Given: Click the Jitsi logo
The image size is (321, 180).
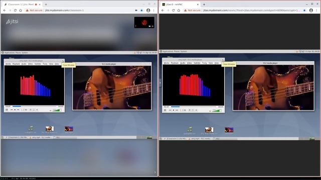Looking at the screenshot, I should point(12,21).
